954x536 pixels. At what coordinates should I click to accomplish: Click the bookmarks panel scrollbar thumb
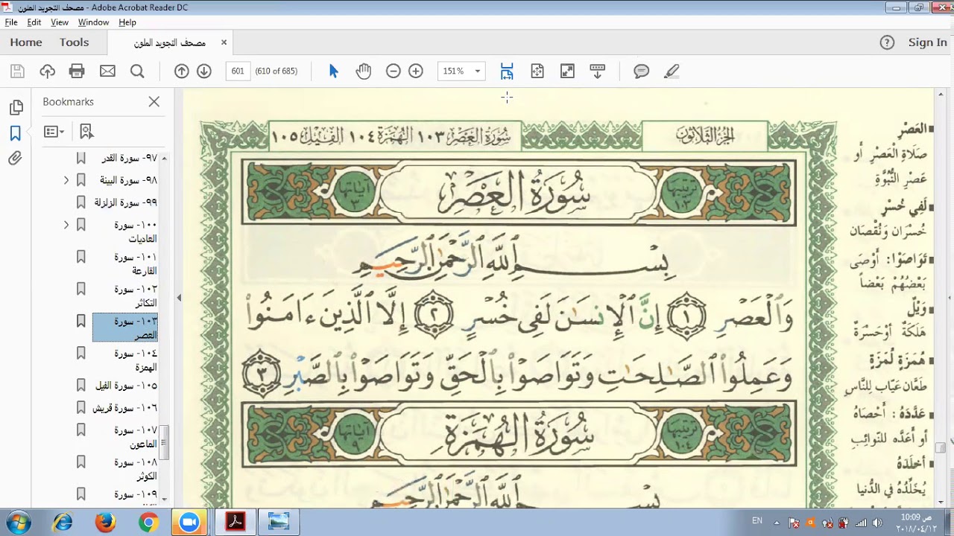click(x=164, y=442)
